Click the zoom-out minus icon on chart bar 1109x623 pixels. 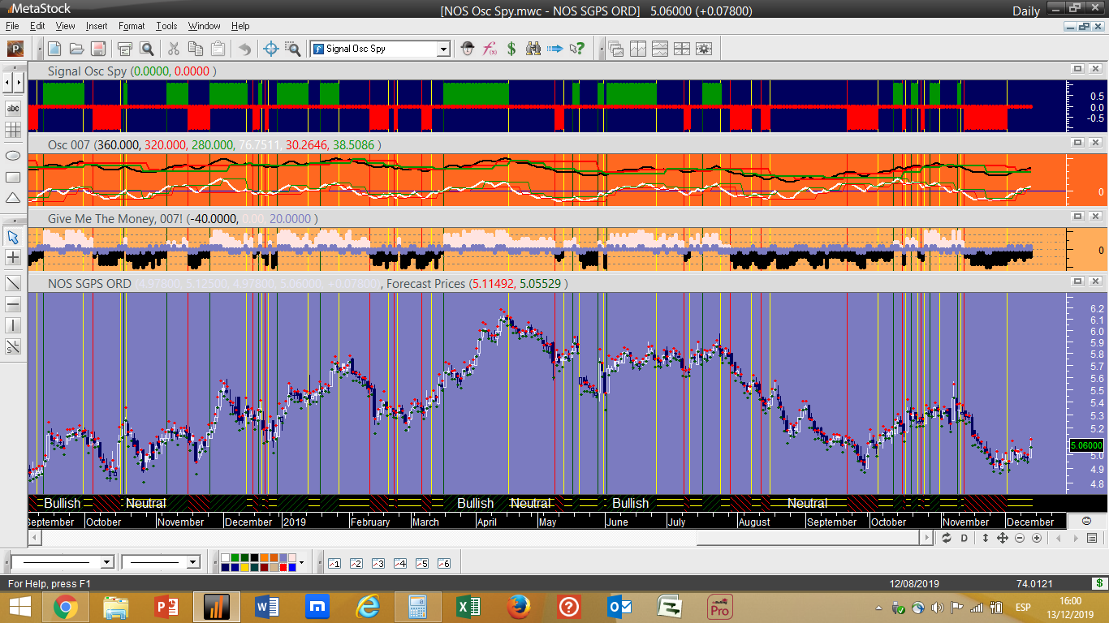coord(1020,539)
